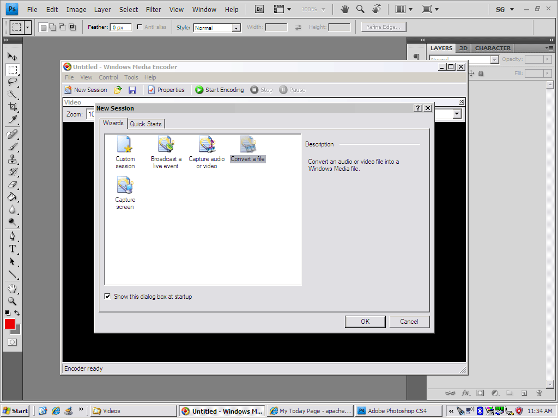Choose the Capture audio or video wizard

[x=207, y=152]
